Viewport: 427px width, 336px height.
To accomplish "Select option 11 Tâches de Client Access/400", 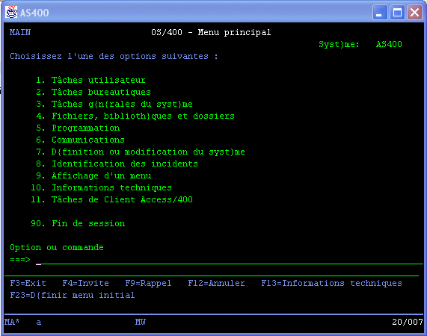I will (111, 200).
